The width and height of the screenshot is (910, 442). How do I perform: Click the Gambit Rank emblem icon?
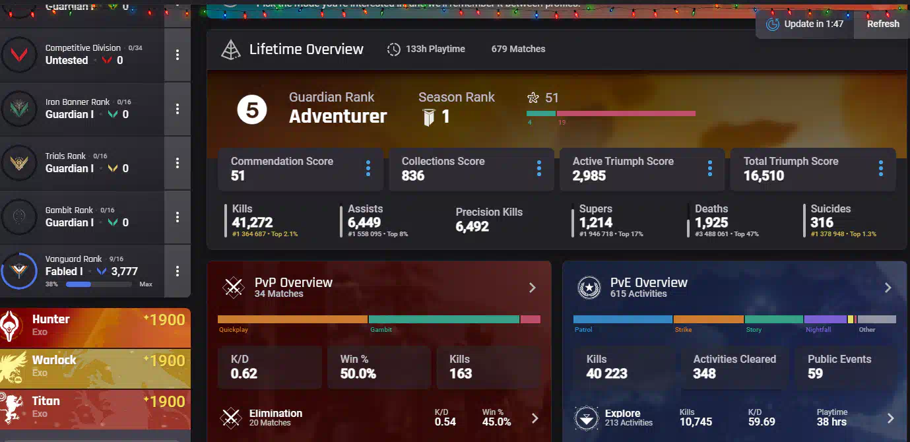click(x=19, y=217)
